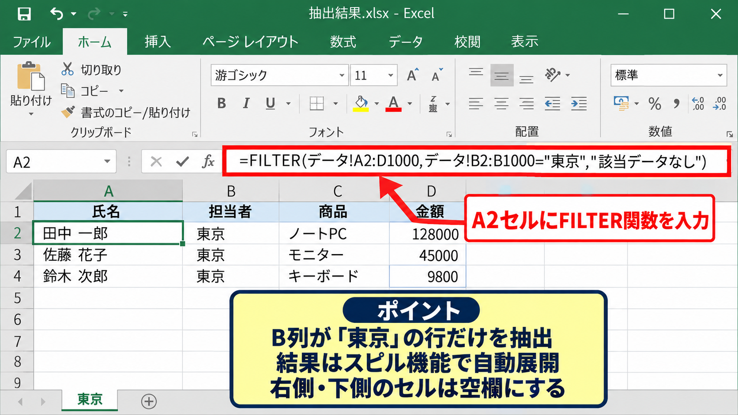Apply comma style number format
Screen dimensions: 738x415
coord(676,104)
